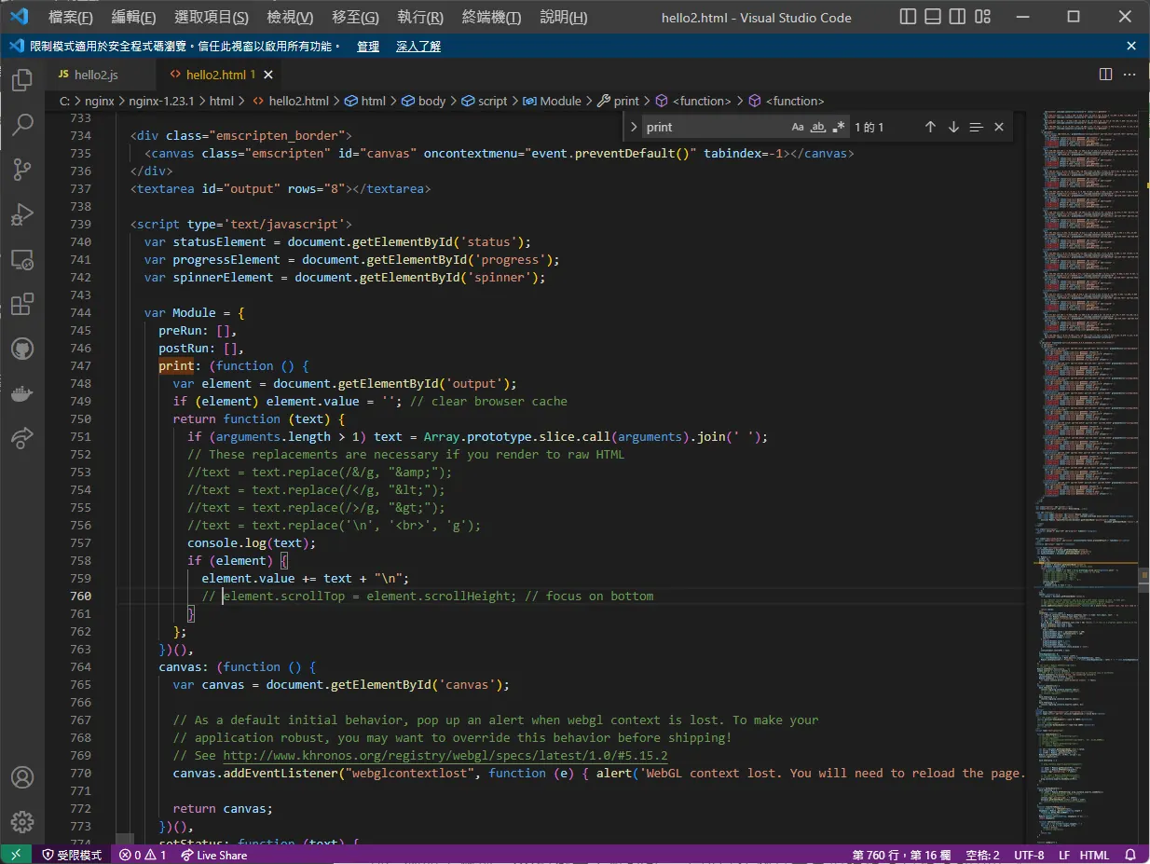Open the Explorer view in activity bar

tap(22, 79)
